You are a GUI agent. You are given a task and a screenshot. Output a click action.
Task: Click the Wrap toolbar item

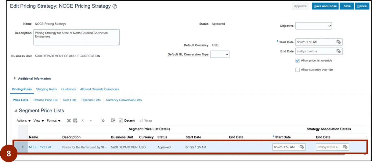tap(146, 121)
